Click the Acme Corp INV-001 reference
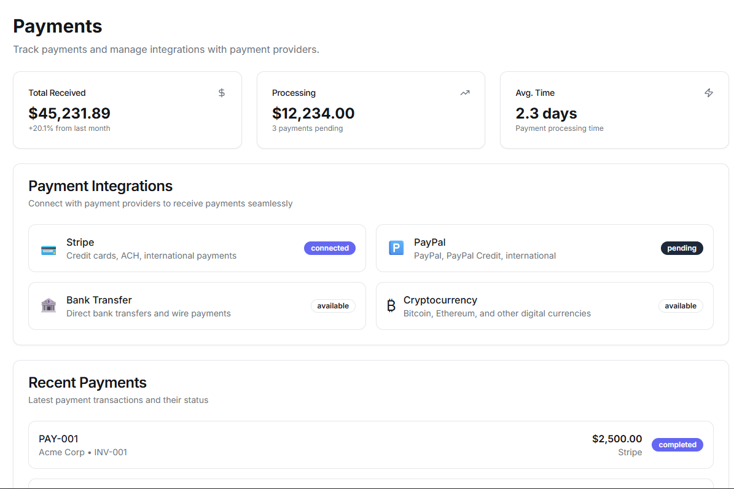This screenshot has width=734, height=489. point(83,452)
